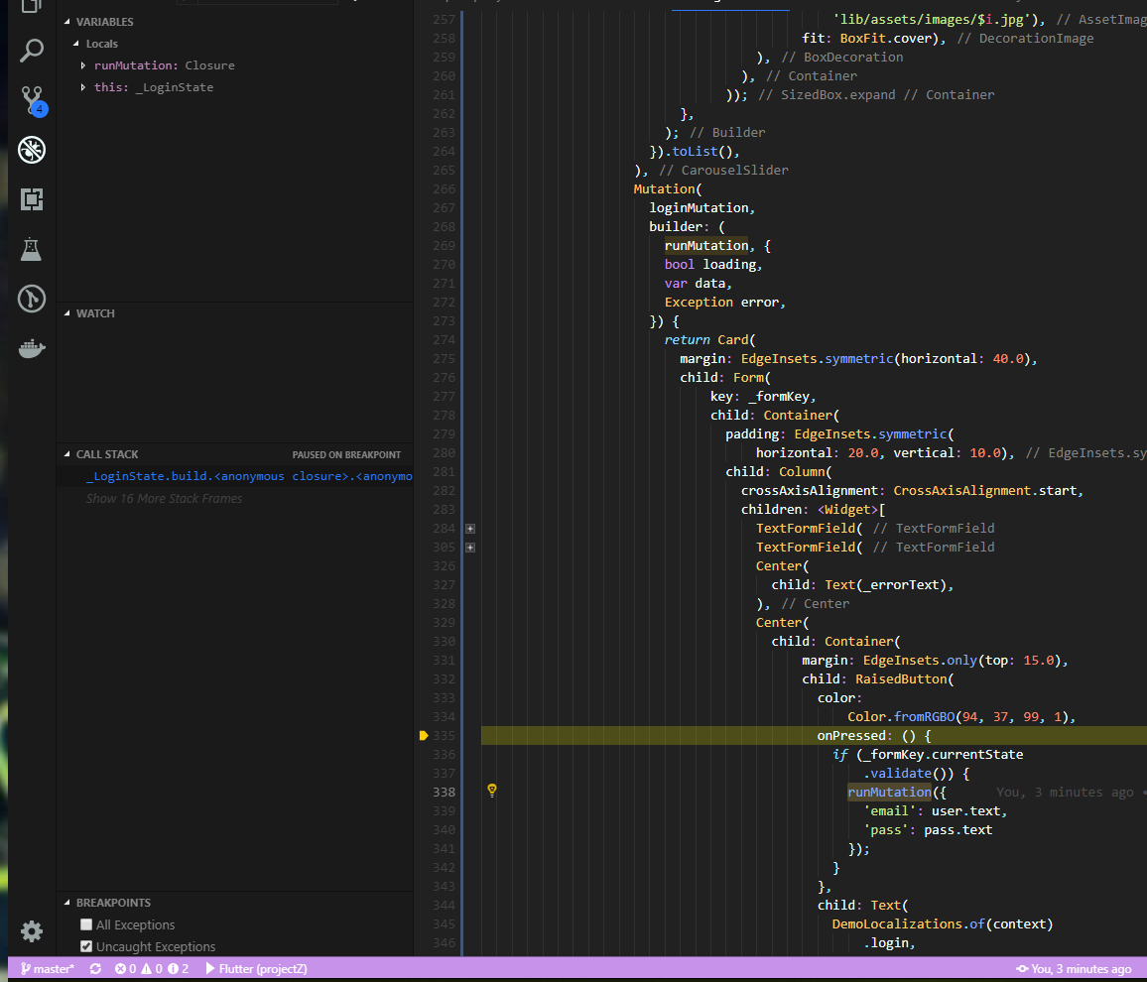
Task: Open the GitLens clock-branch icon view
Action: tap(32, 299)
